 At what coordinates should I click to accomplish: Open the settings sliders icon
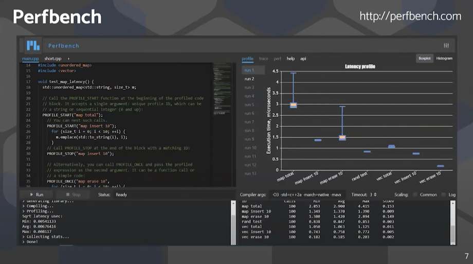pyautogui.click(x=446, y=45)
